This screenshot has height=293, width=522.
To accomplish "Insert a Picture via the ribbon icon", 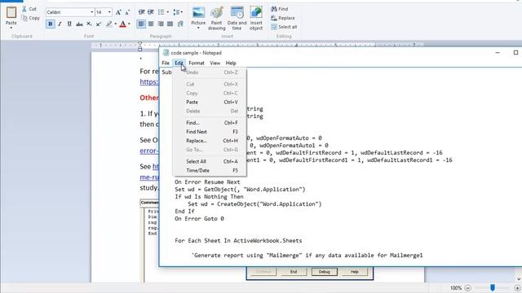I will point(198,13).
